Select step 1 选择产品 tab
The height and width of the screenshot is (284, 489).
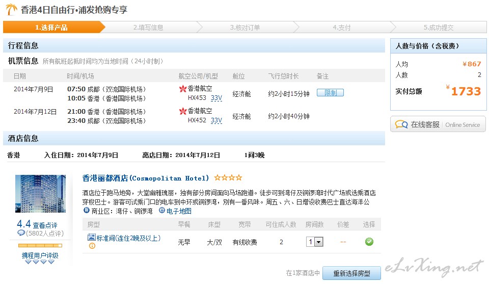coord(51,28)
